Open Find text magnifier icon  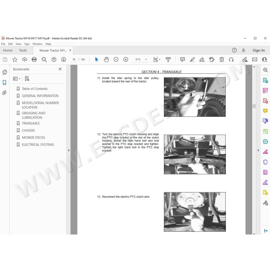pyautogui.click(x=44, y=59)
